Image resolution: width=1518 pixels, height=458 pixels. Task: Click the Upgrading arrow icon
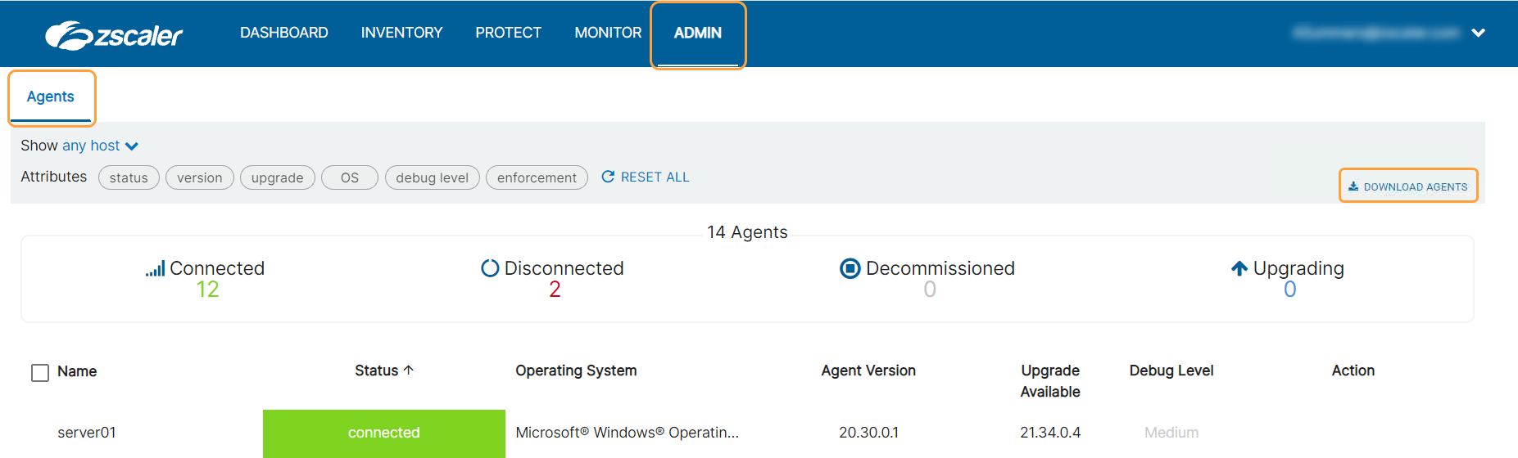pos(1239,268)
